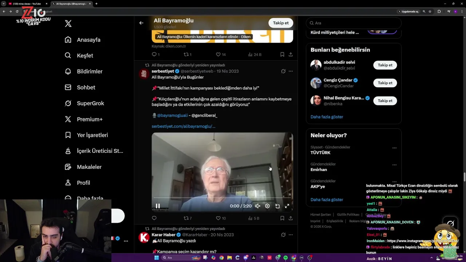This screenshot has width=466, height=262.
Task: Click the Grok icon on Karar Haber post
Action: click(283, 235)
